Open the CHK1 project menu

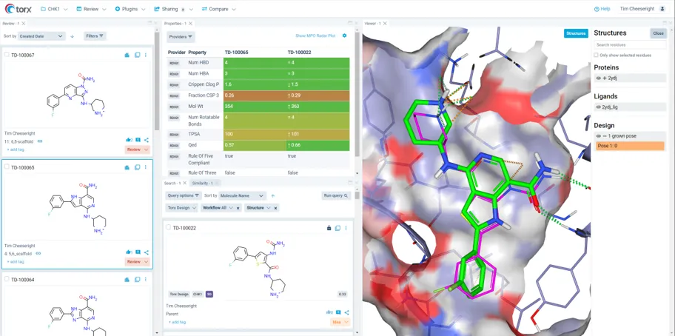click(54, 9)
